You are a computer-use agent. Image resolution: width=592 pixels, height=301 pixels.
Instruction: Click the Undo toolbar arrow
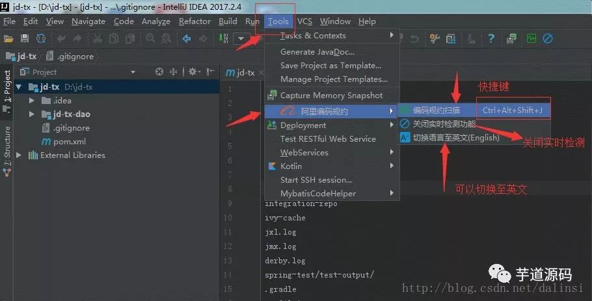pyautogui.click(x=61, y=38)
